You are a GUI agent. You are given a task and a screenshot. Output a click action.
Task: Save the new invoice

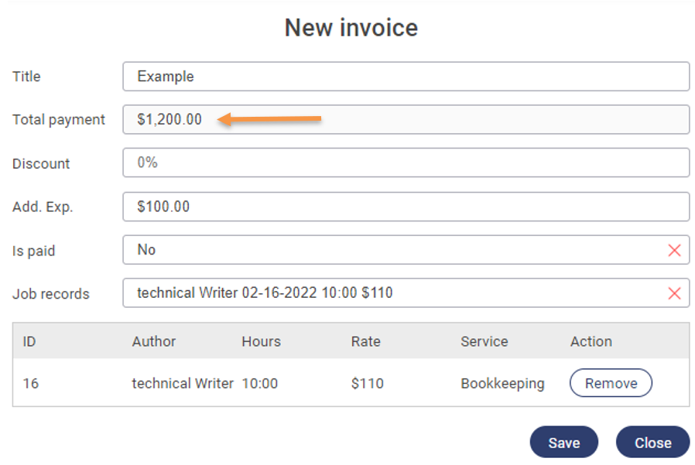(x=563, y=443)
